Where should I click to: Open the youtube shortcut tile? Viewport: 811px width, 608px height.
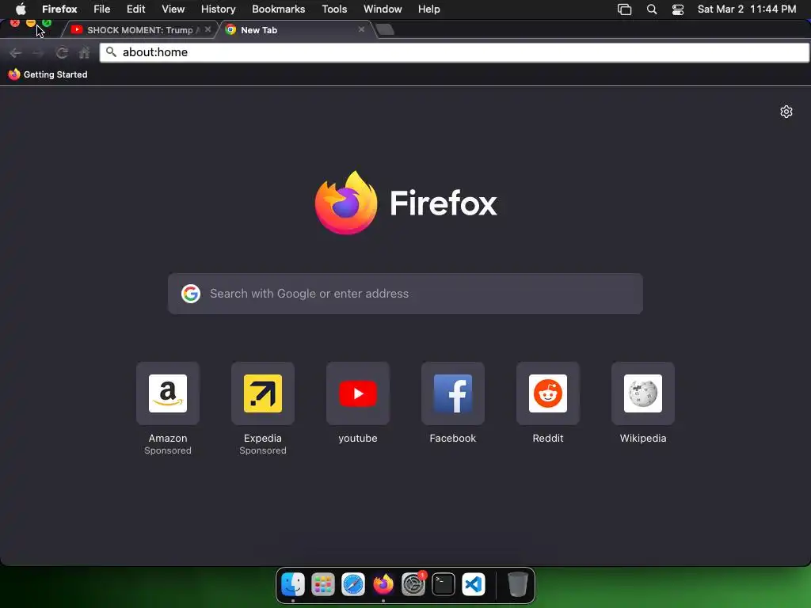(358, 393)
